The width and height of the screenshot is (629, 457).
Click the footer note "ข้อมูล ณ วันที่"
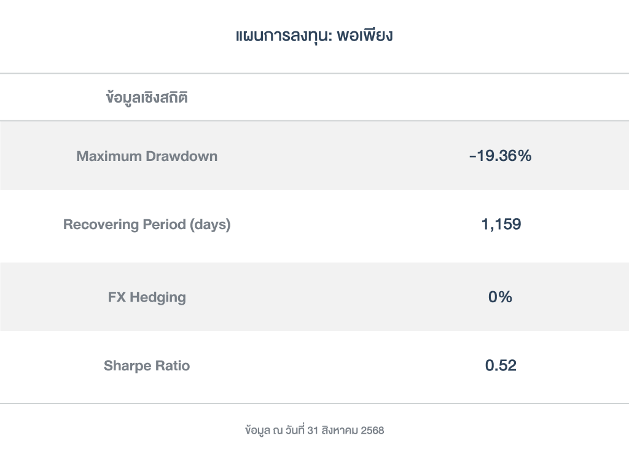(274, 431)
